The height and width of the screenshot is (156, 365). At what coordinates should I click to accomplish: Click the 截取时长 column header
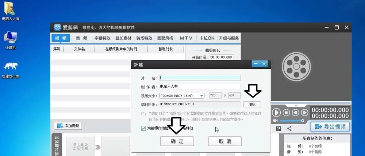(166, 49)
